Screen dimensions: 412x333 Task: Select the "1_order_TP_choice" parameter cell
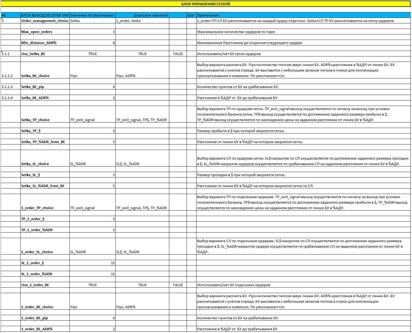pyautogui.click(x=45, y=202)
